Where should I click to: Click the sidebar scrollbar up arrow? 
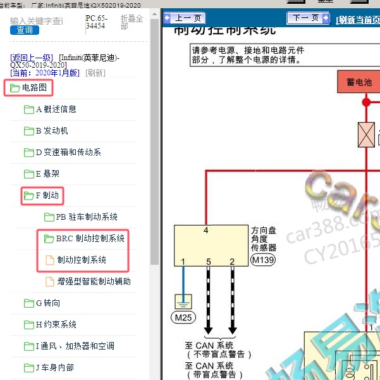point(154,14)
